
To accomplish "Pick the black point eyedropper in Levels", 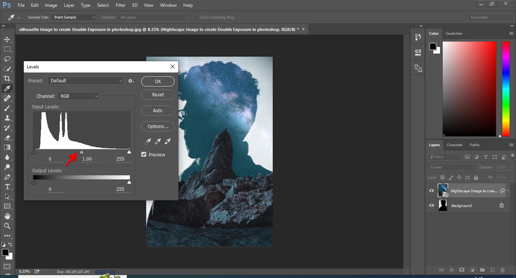I will (x=148, y=141).
